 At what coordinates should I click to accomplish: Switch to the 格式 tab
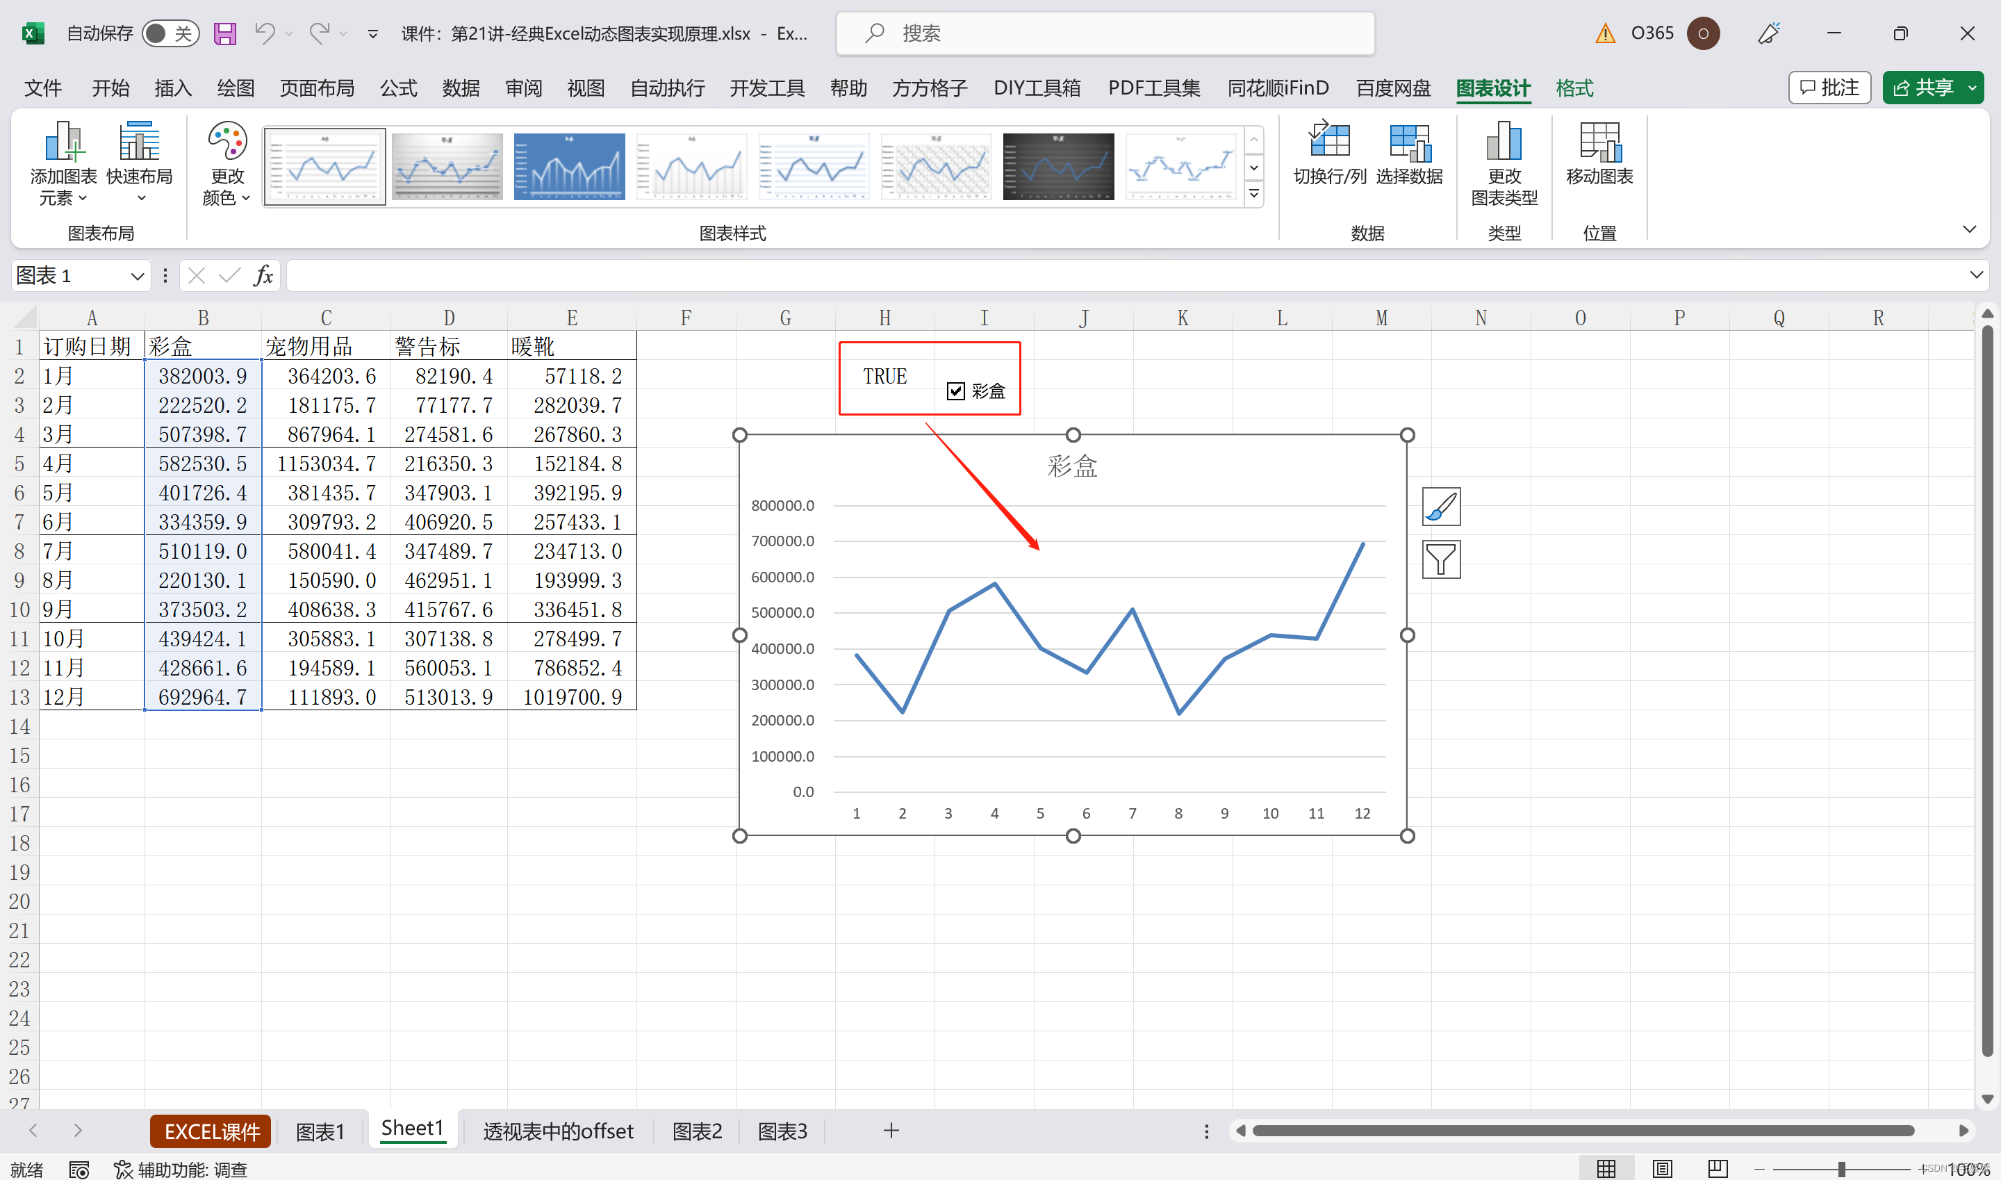point(1574,88)
